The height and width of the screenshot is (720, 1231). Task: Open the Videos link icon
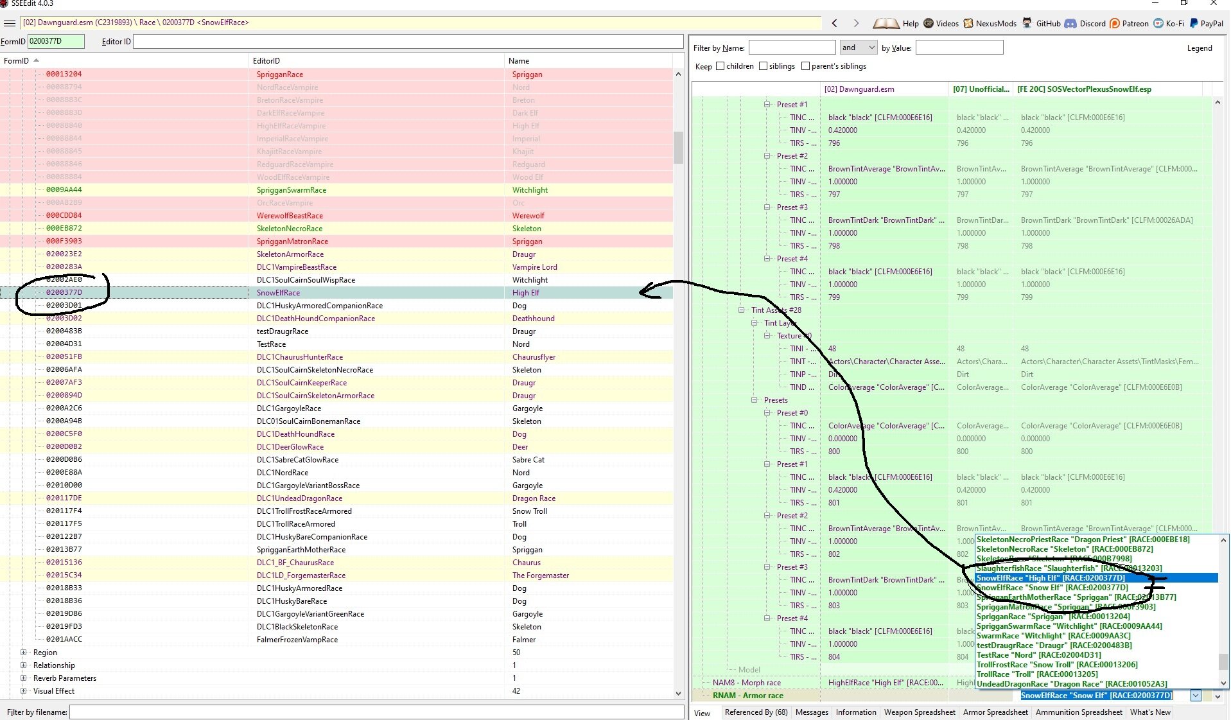tap(929, 24)
